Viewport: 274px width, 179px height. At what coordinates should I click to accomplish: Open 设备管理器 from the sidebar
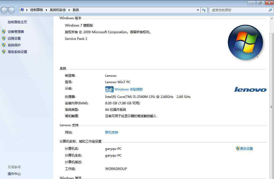tap(16, 32)
